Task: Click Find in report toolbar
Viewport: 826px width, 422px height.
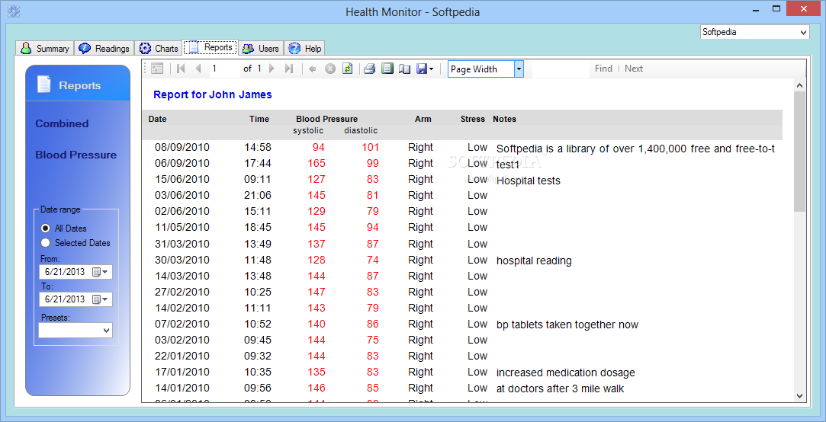Action: (x=603, y=69)
